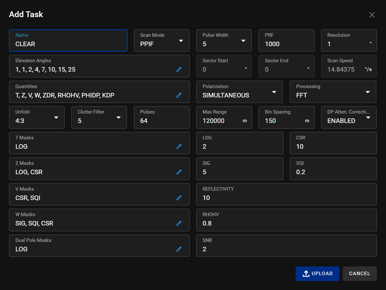This screenshot has height=290, width=386.
Task: Open Z Masks editor via pencil icon
Action: [x=179, y=172]
